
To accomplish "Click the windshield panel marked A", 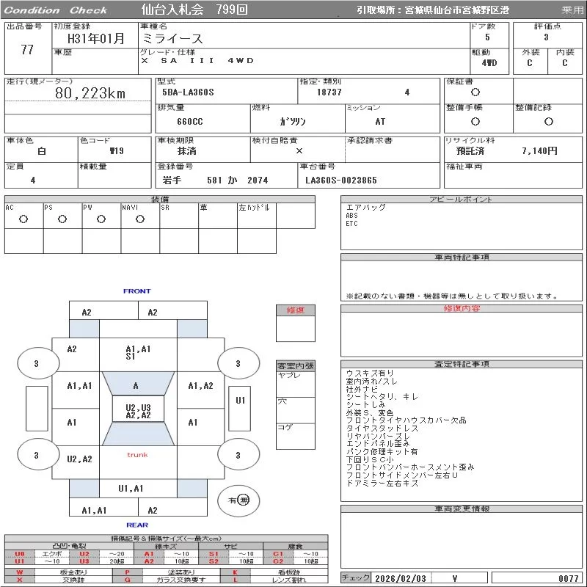I will [136, 385].
